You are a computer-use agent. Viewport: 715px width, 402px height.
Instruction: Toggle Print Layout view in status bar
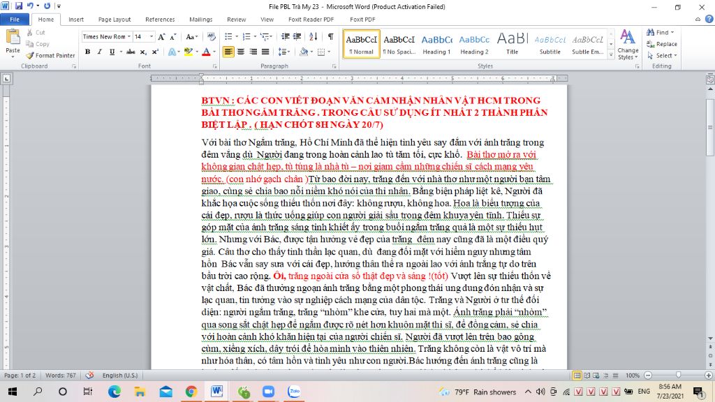tap(577, 375)
